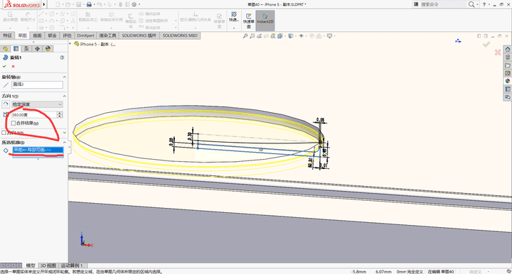
Task: Switch to the 草图 sketch tab
Action: point(22,35)
